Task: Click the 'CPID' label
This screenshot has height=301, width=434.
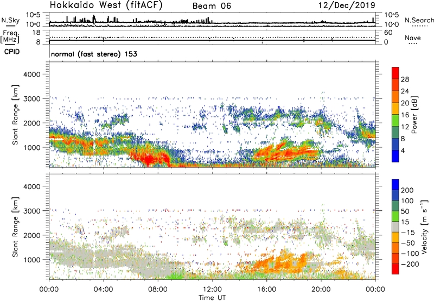Action: point(12,52)
